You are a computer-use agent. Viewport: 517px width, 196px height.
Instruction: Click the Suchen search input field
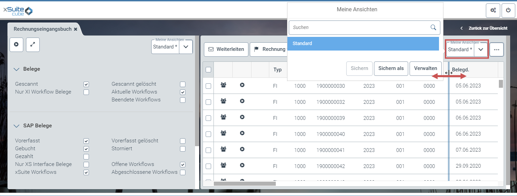[359, 27]
